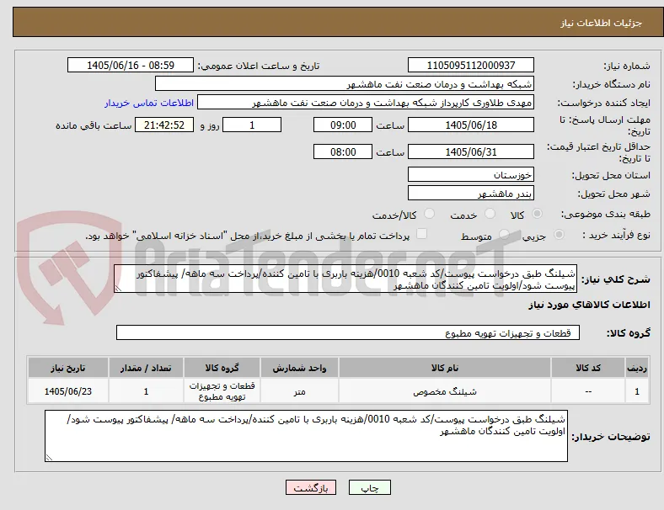Viewport: 664px width, 510px height.
Task: Select the جزیی purchase type radio
Action: pos(559,235)
